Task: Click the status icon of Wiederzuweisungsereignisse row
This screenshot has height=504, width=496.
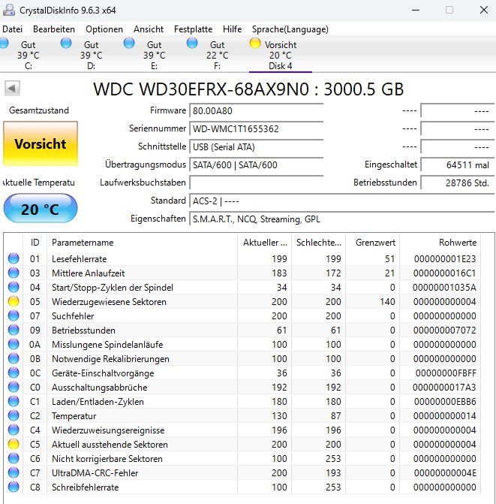Action: tap(14, 430)
